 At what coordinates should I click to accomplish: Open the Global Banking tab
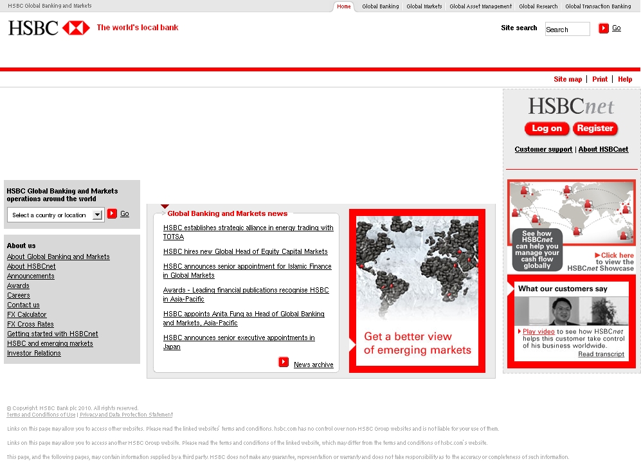pos(380,6)
